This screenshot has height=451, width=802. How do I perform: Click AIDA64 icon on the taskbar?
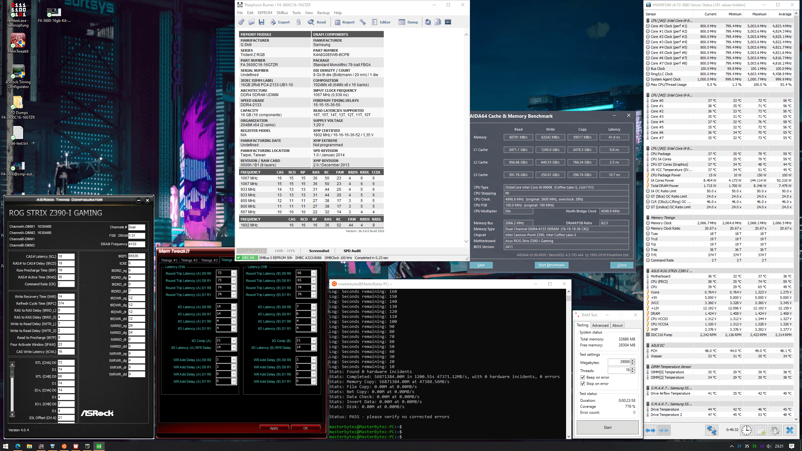[x=99, y=446]
